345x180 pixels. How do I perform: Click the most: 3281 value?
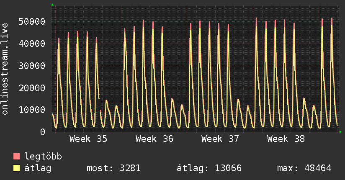pyautogui.click(x=113, y=168)
